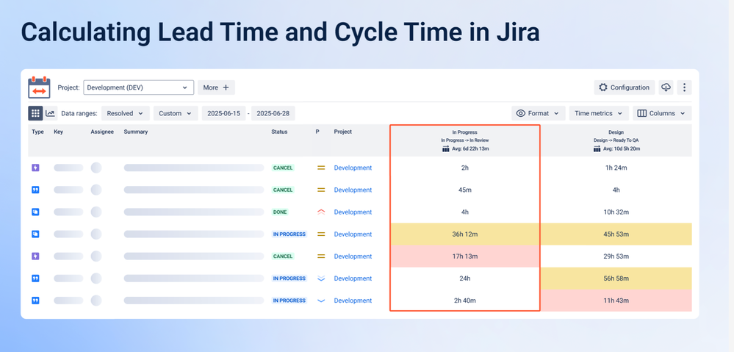
Task: Click the calendar icon beside Avg: 10d 5h 20m
Action: [597, 149]
